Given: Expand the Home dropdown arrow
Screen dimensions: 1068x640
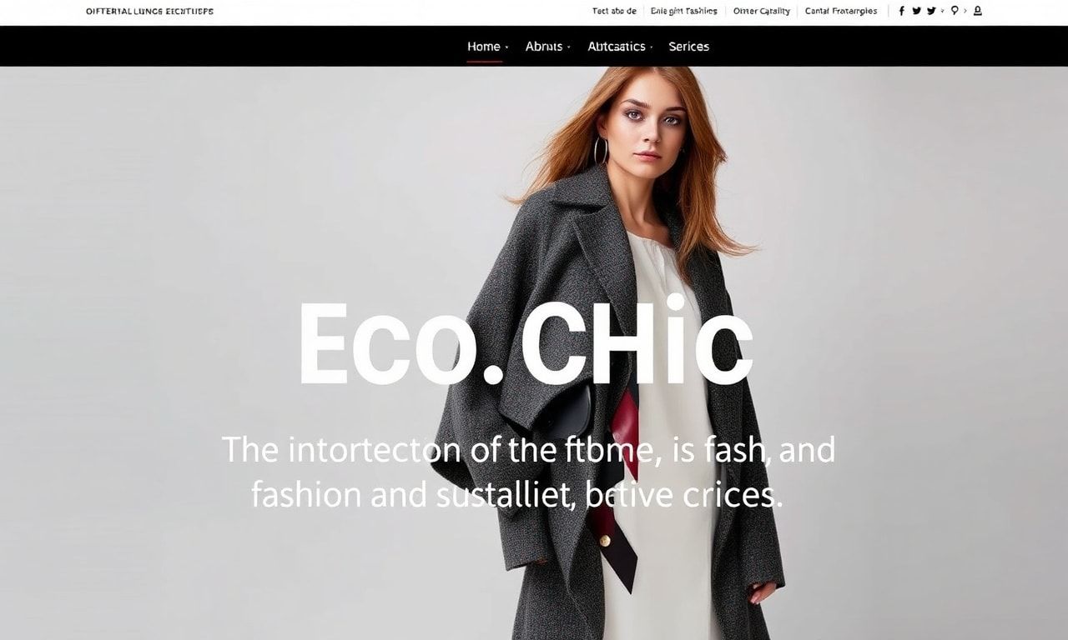Looking at the screenshot, I should 506,47.
